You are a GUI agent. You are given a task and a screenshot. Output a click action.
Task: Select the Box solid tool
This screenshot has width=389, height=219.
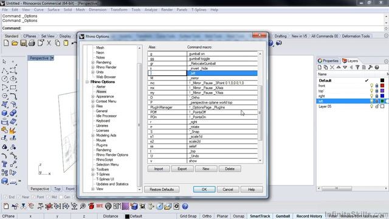[x=4, y=113]
